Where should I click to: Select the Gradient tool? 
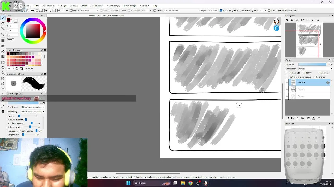coord(3,56)
